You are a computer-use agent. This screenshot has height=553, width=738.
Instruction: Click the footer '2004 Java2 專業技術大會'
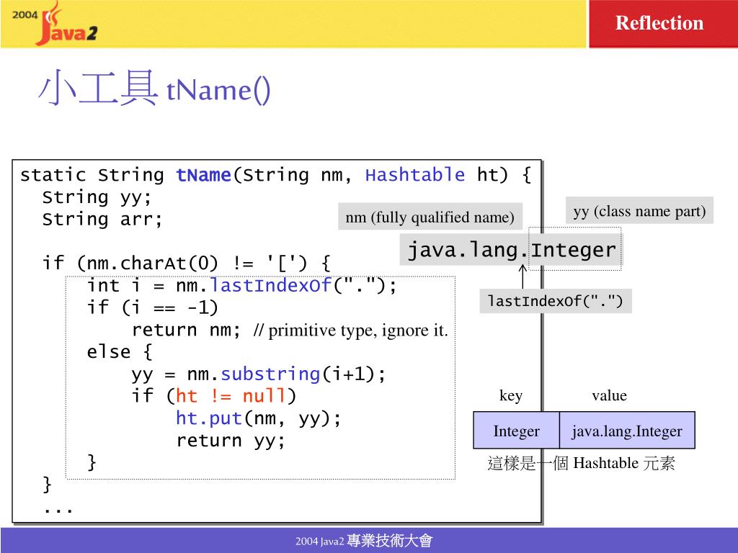pyautogui.click(x=364, y=541)
